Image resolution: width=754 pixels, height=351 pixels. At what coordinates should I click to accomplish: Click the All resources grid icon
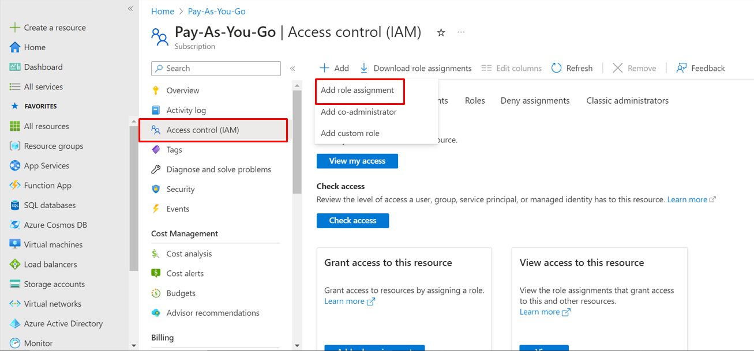(x=15, y=126)
